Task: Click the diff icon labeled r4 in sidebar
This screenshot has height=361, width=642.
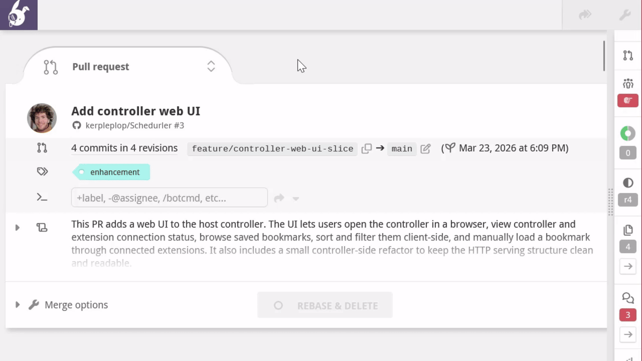Action: [x=628, y=182]
